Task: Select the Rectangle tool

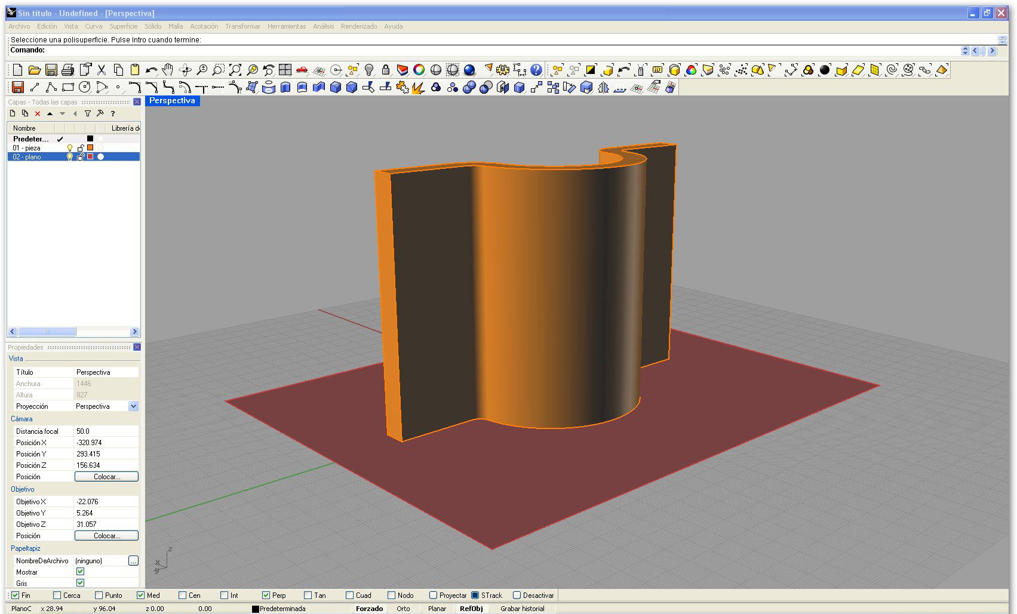Action: click(68, 88)
